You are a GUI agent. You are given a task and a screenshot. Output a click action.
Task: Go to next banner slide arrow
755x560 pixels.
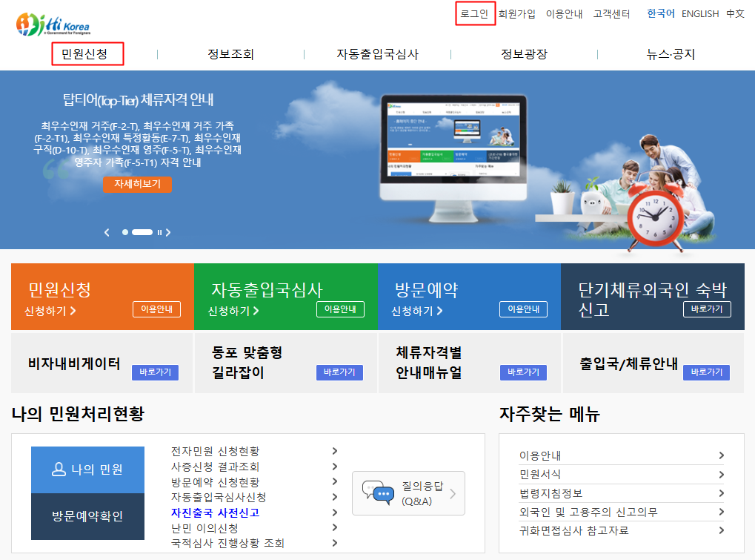click(168, 232)
